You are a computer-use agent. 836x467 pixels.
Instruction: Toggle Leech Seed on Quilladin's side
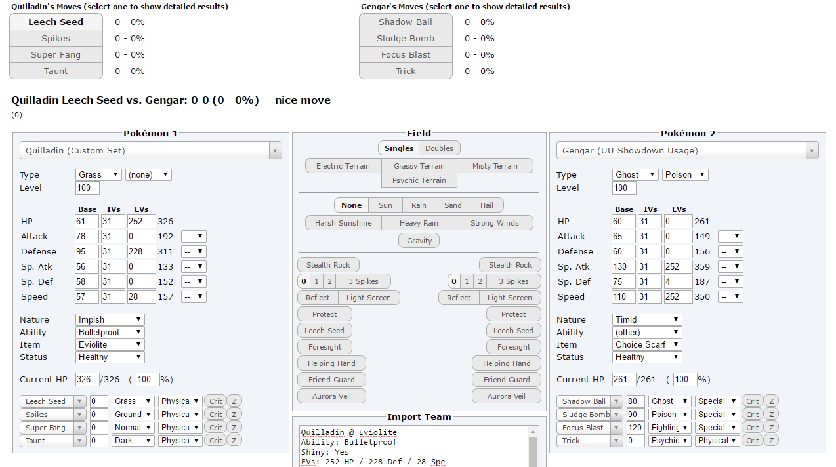coord(325,331)
